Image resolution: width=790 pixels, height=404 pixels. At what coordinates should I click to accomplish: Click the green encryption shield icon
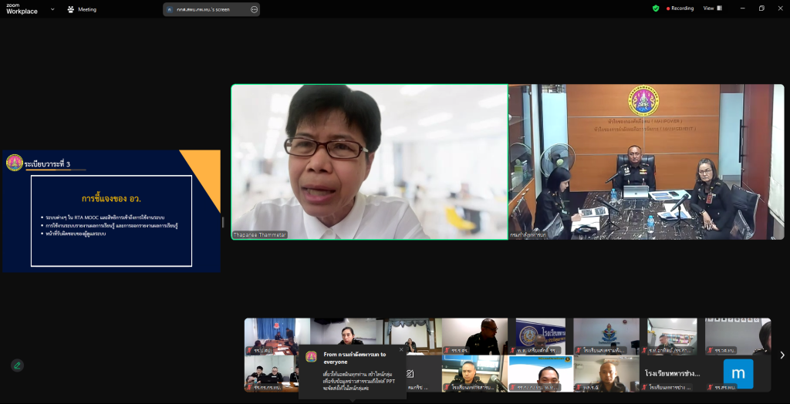pyautogui.click(x=656, y=8)
